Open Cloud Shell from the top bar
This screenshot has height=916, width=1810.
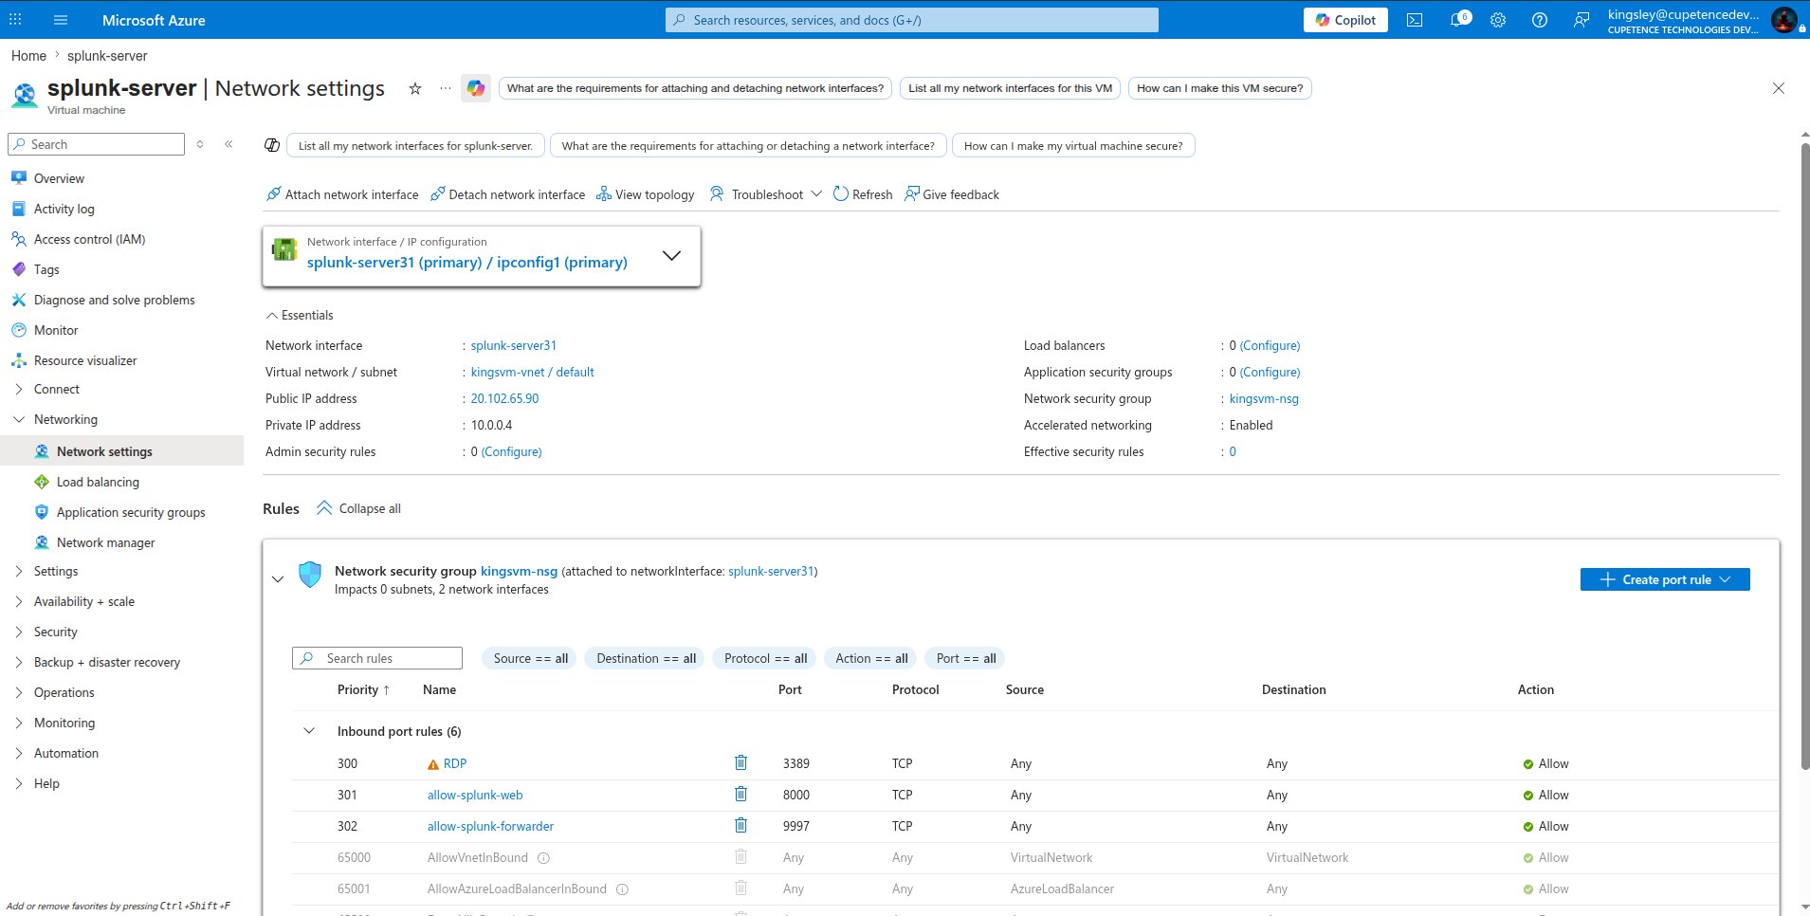pos(1415,20)
